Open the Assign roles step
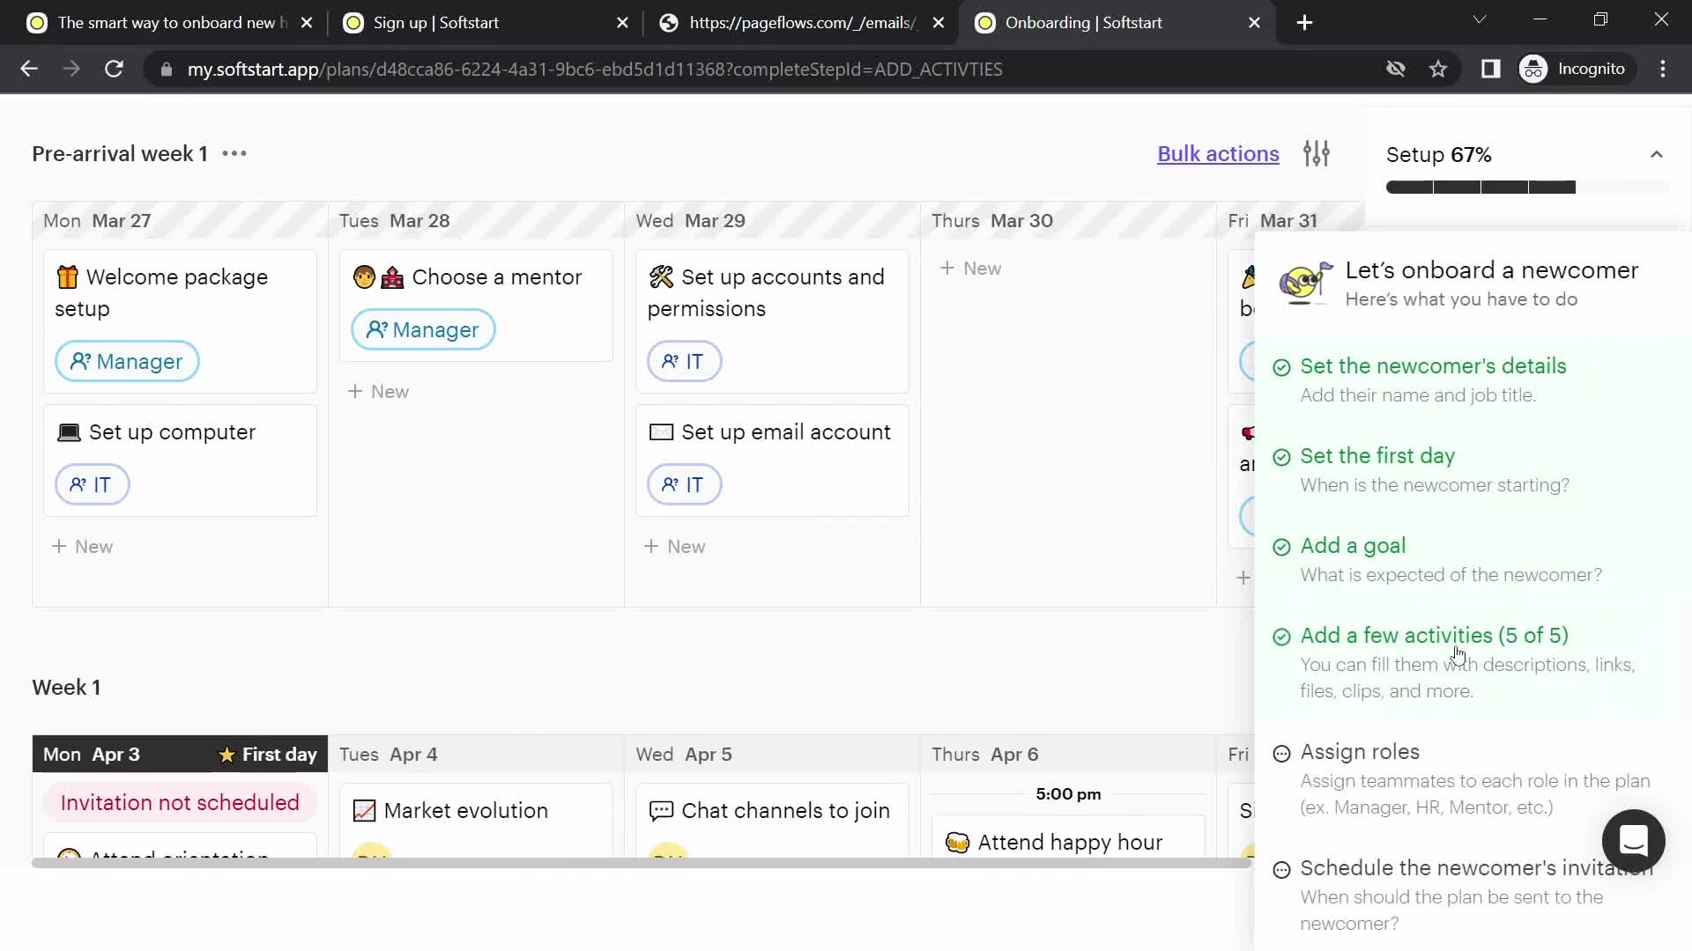Screen dimensions: 1692x951 click(x=1360, y=752)
